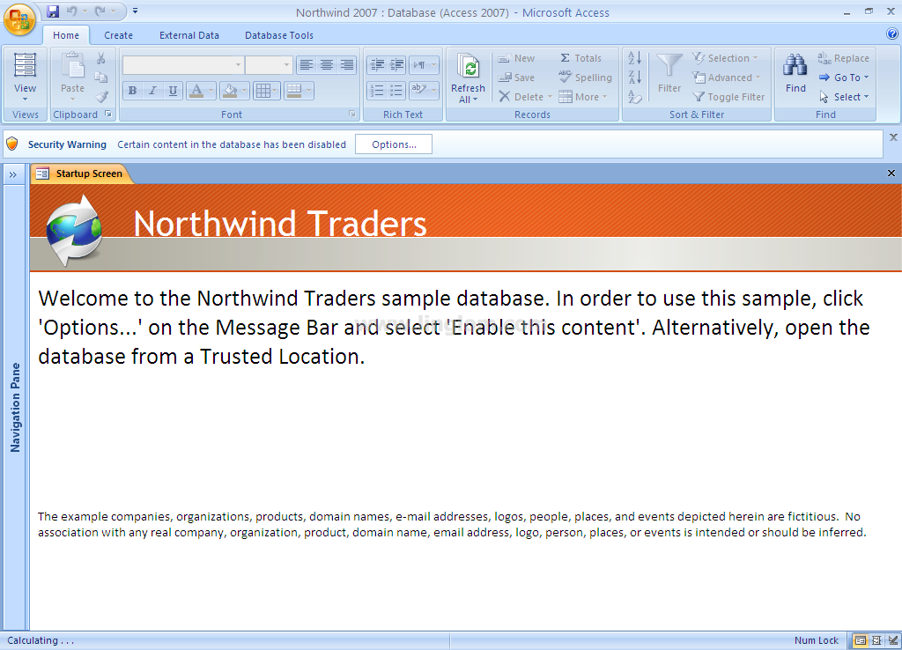Screen dimensions: 902x650
Task: Open the Go To dropdown
Action: click(x=844, y=78)
